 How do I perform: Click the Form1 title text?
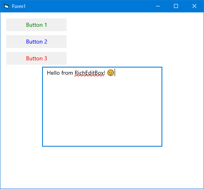point(19,6)
